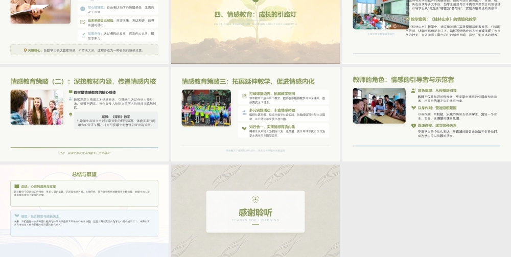Click the pen icon beside 故事创作

(82, 35)
